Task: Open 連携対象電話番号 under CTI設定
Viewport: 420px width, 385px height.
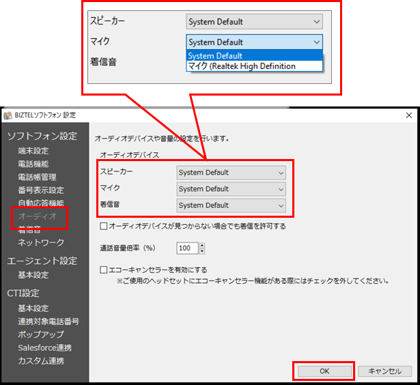Action: pyautogui.click(x=48, y=322)
